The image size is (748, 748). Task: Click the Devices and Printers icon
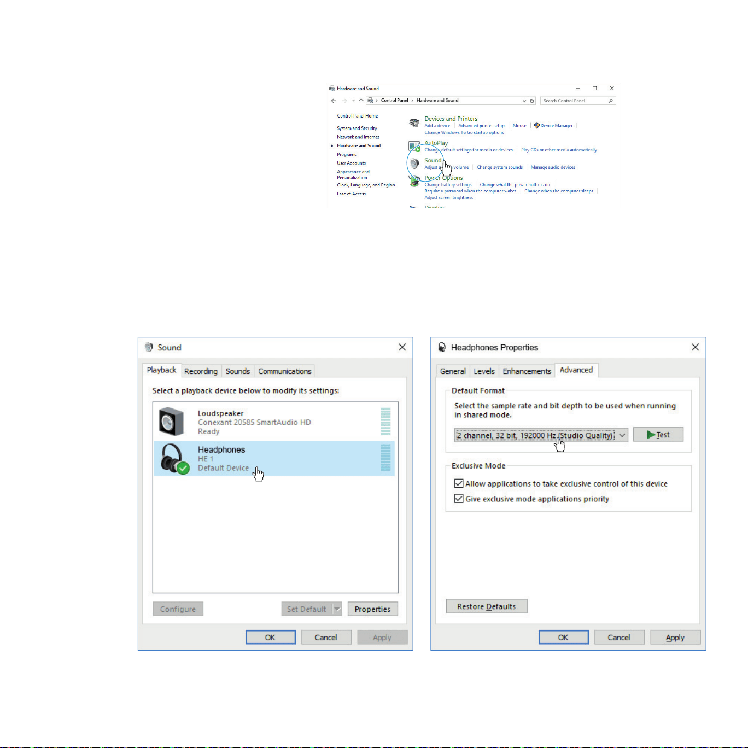point(414,124)
